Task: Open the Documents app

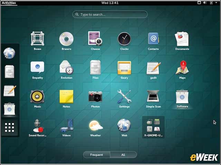Action: click(182, 41)
